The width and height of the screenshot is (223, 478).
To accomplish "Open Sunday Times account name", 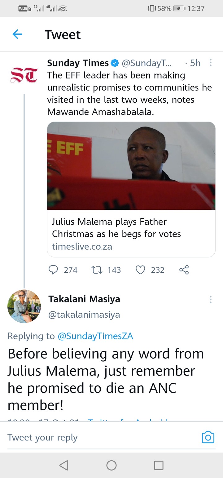I will coord(78,63).
